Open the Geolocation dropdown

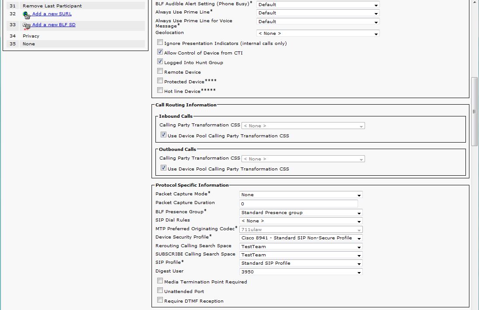tap(317, 34)
